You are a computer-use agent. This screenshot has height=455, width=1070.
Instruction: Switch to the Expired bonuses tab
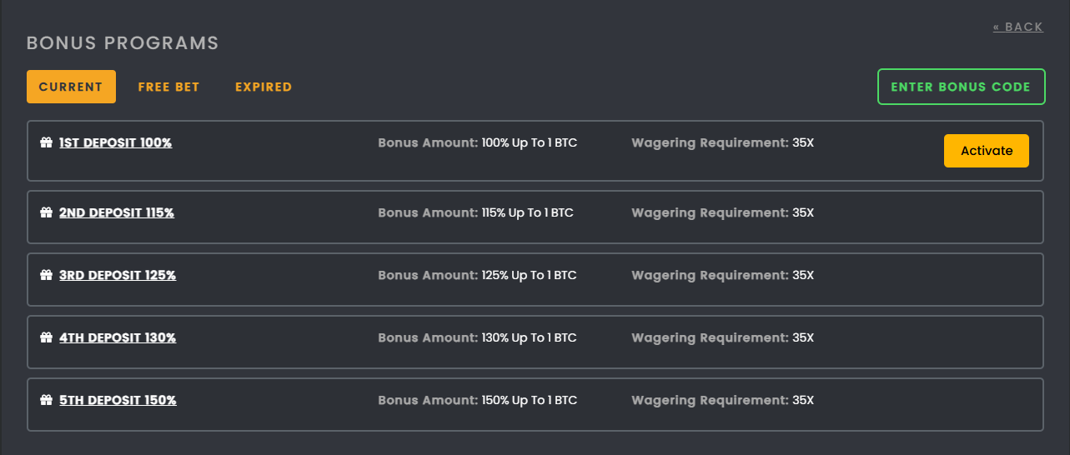(264, 87)
